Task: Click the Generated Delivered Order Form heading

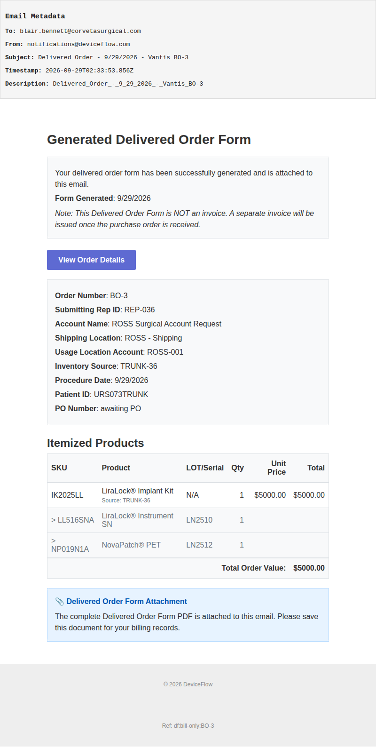Action: (x=149, y=140)
